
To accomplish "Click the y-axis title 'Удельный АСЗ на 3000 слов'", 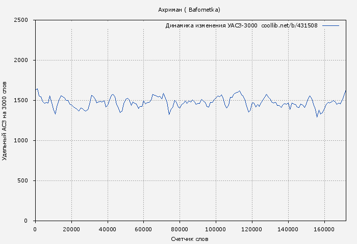I will (5, 120).
